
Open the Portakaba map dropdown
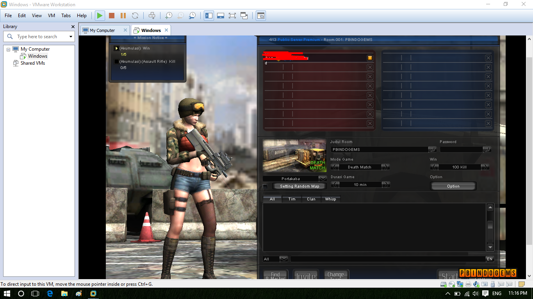(x=323, y=179)
